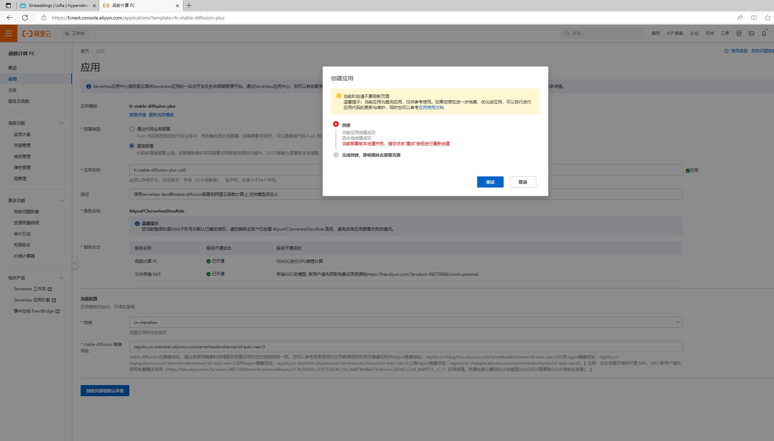Click 取消 button in the dialog
This screenshot has height=441, width=774.
tap(523, 182)
